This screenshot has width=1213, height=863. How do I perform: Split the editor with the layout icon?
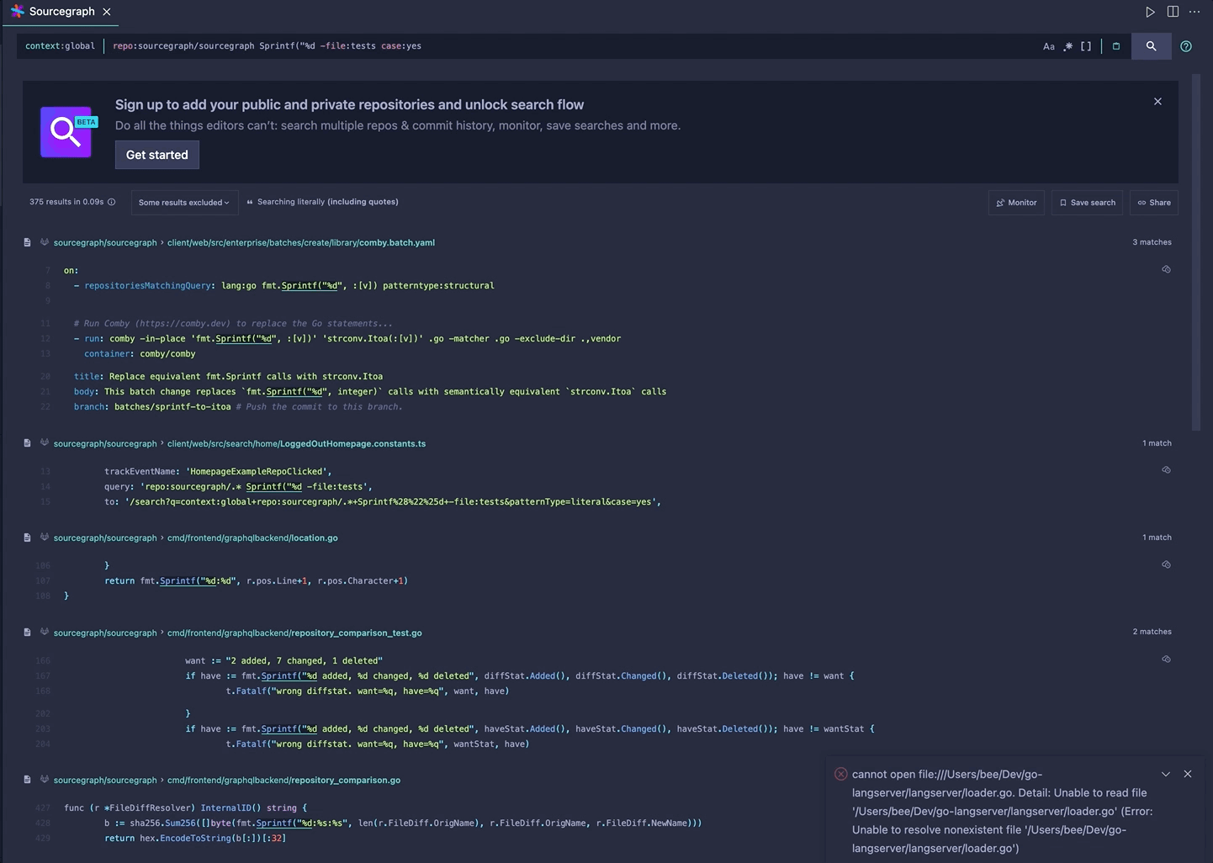1173,12
